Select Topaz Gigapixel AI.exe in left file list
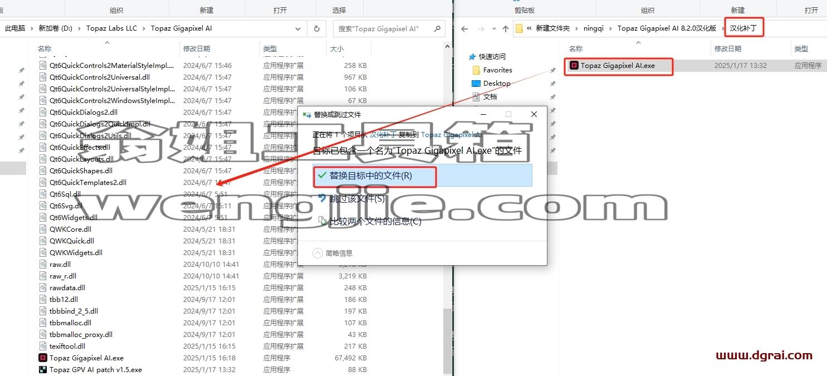This screenshot has width=827, height=376. 86,358
